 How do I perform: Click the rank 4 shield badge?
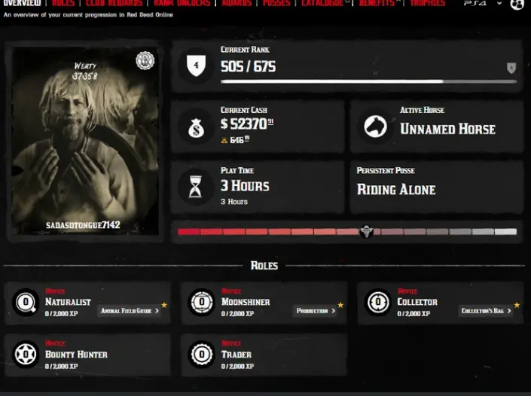coord(196,66)
